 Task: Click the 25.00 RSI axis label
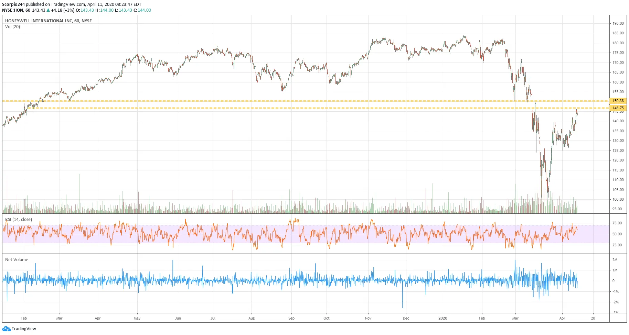pyautogui.click(x=617, y=245)
